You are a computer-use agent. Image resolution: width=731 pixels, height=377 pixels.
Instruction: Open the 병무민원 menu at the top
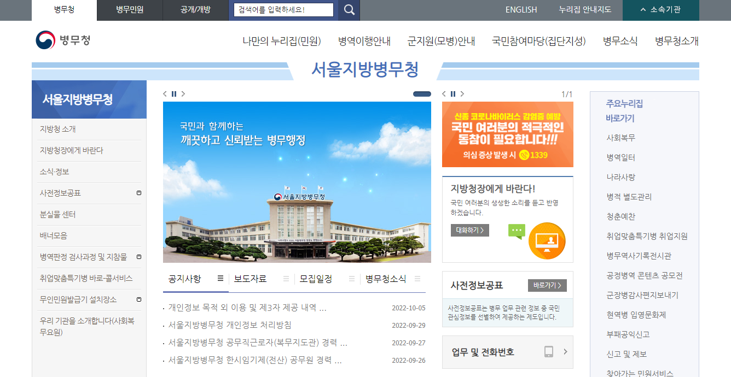129,10
